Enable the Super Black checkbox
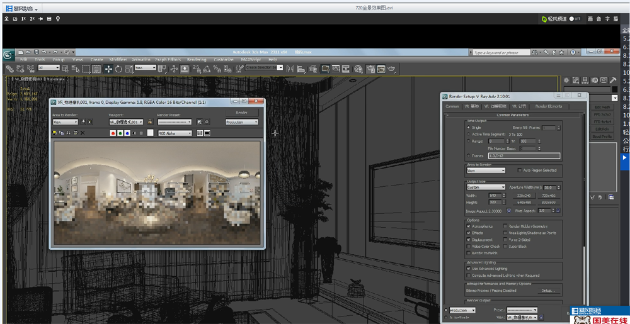 (x=505, y=246)
